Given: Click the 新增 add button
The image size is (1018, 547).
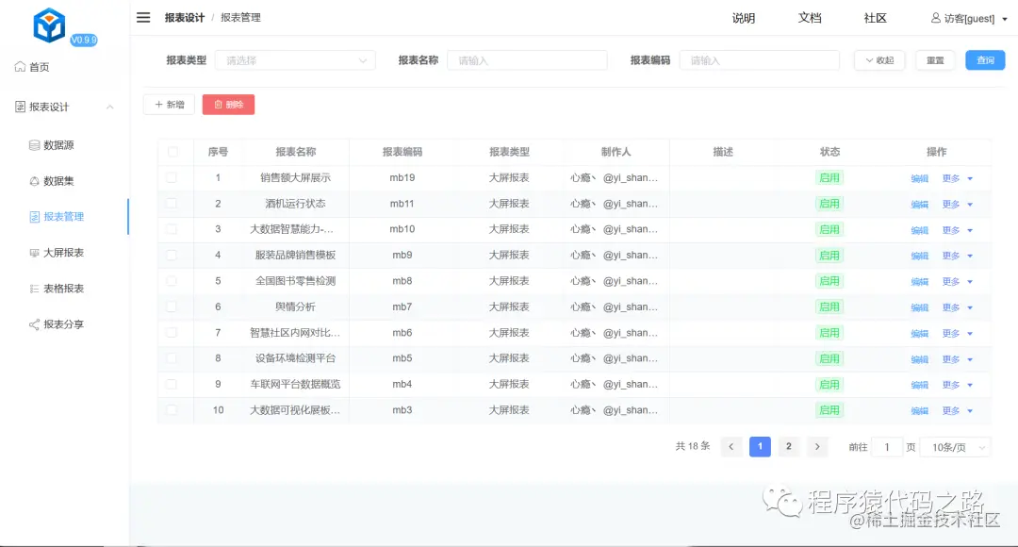Looking at the screenshot, I should click(169, 105).
